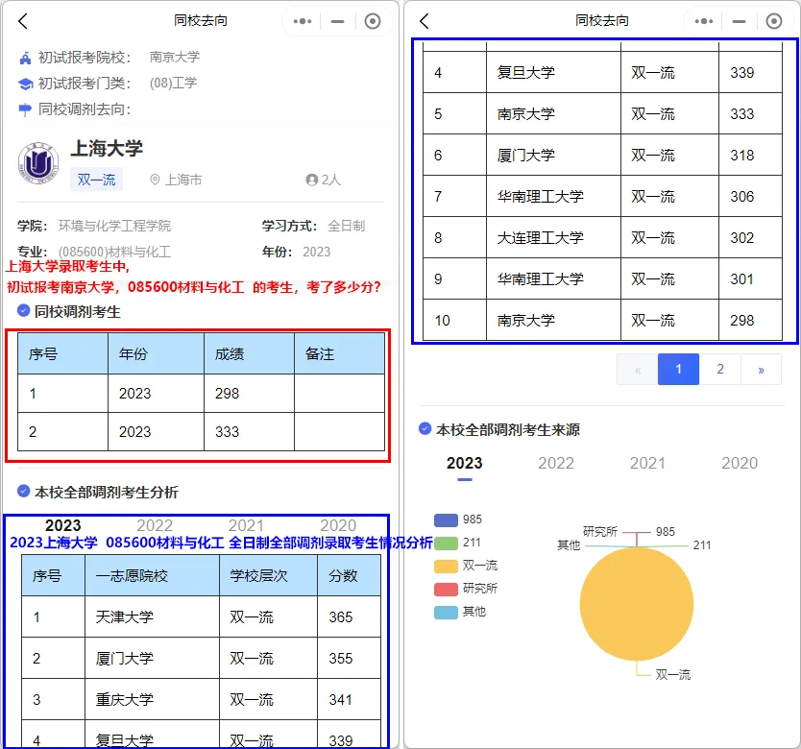Switch to 2022 tab in 调剂考生来源
Screen dimensions: 801x749
[556, 463]
